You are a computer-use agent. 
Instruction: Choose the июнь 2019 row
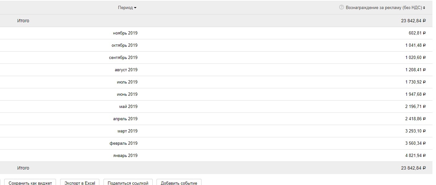[x=127, y=94]
